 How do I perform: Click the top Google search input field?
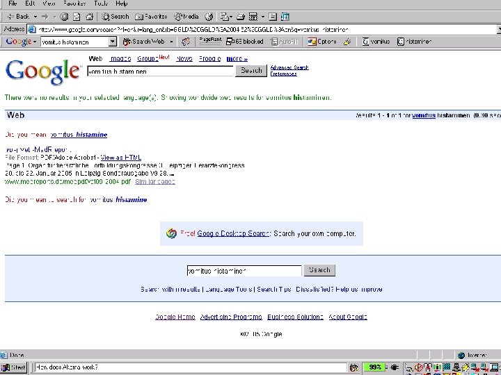[161, 71]
